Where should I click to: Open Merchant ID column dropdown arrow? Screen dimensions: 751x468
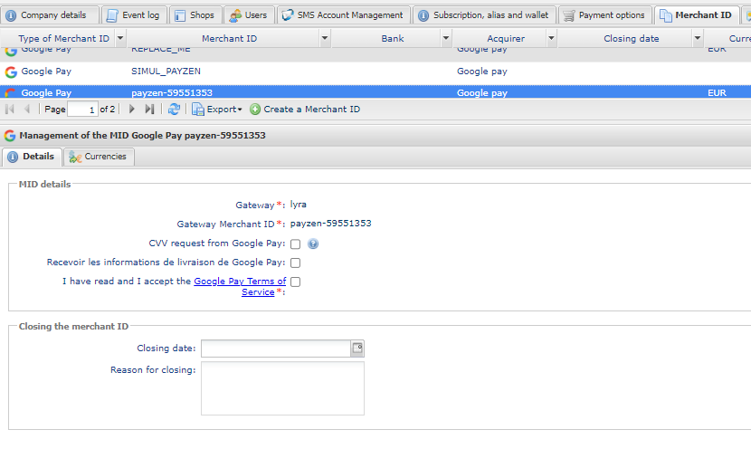point(325,38)
